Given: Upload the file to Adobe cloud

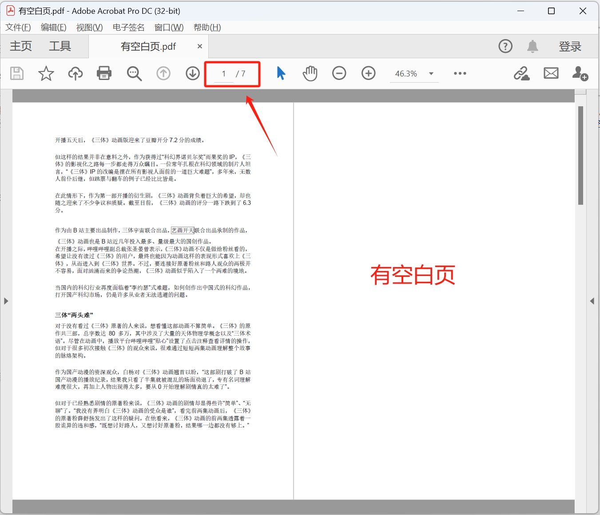Looking at the screenshot, I should coord(75,73).
